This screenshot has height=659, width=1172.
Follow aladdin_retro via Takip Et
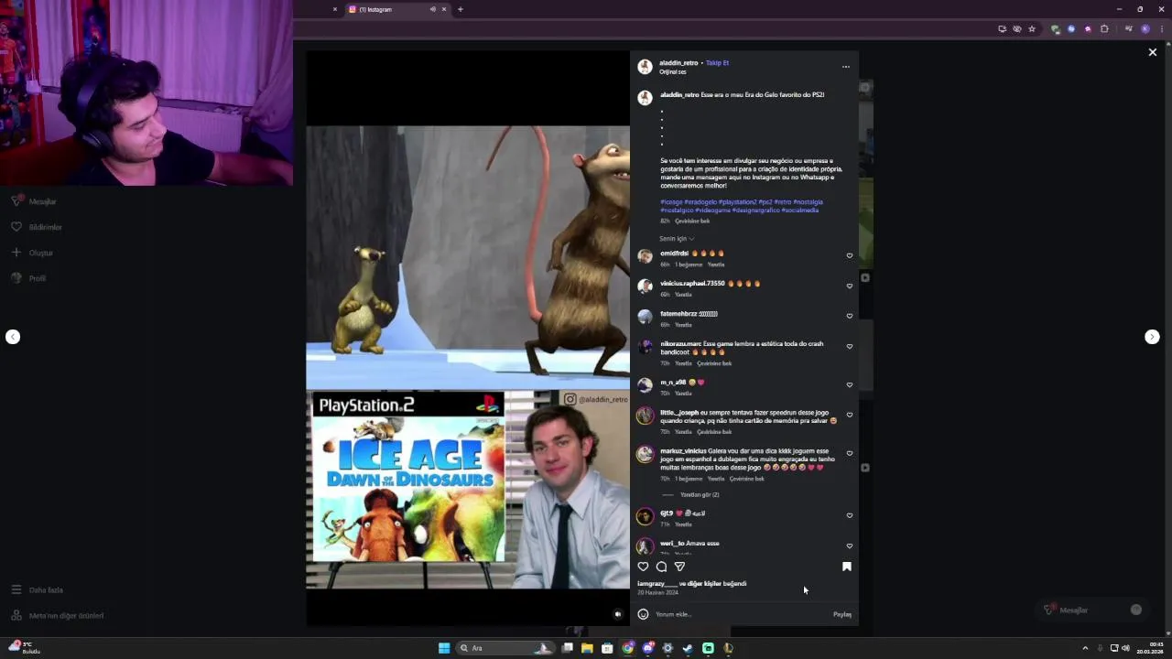pyautogui.click(x=717, y=63)
